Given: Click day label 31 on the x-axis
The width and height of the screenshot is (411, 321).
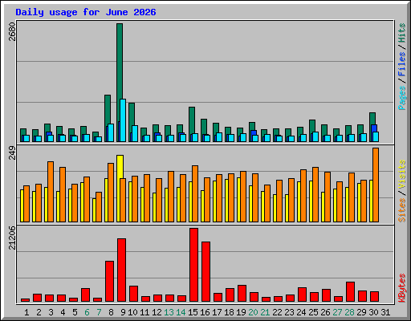Looking at the screenshot, I should click(385, 312).
